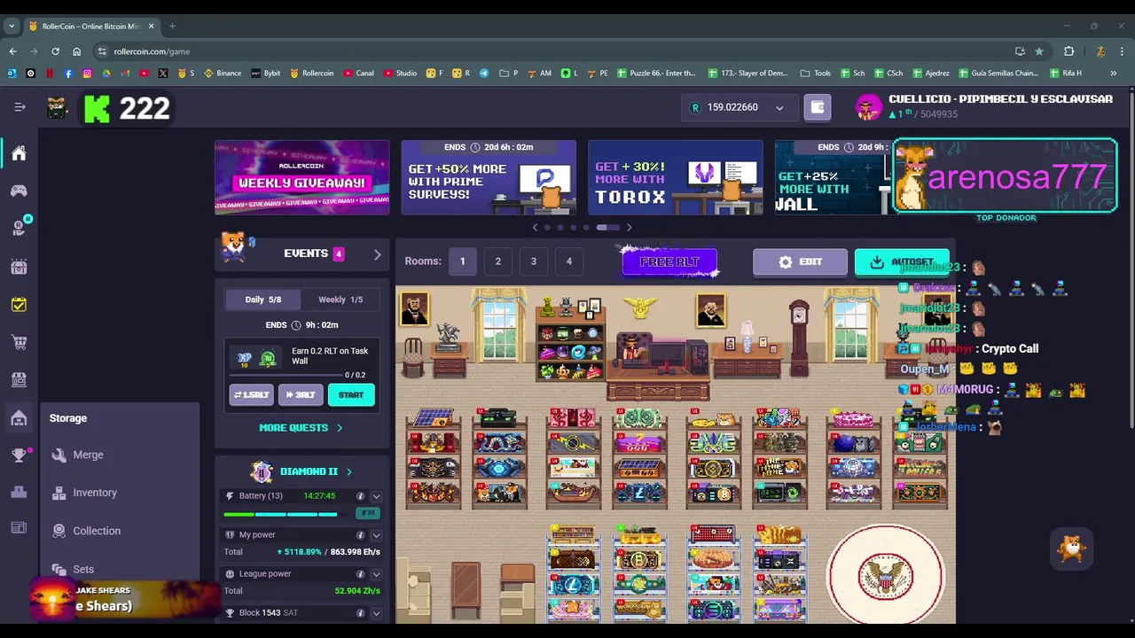Expand the League power section
Viewport: 1135px width, 638px height.
tap(376, 574)
